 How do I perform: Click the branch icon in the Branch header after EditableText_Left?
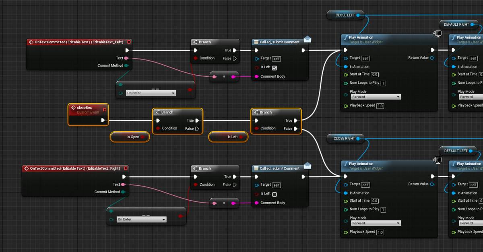pyautogui.click(x=195, y=42)
